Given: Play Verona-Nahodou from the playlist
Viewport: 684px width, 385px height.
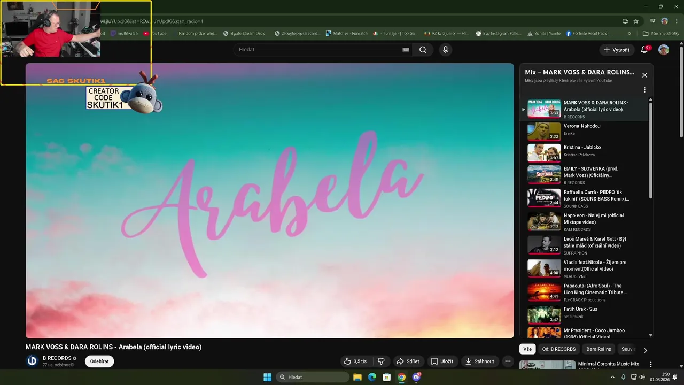Looking at the screenshot, I should [x=585, y=131].
